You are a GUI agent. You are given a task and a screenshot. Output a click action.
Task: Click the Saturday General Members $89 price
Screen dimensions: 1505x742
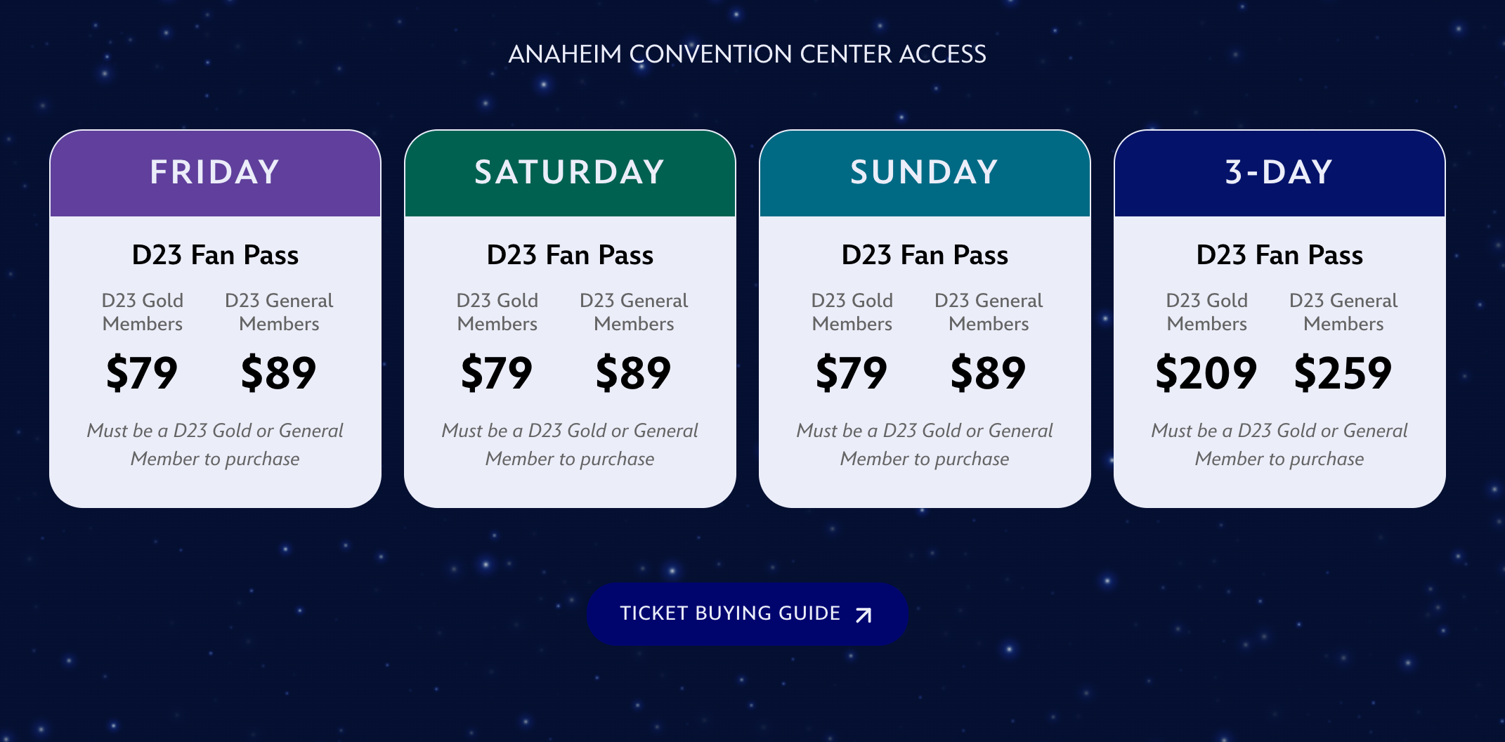pyautogui.click(x=634, y=373)
